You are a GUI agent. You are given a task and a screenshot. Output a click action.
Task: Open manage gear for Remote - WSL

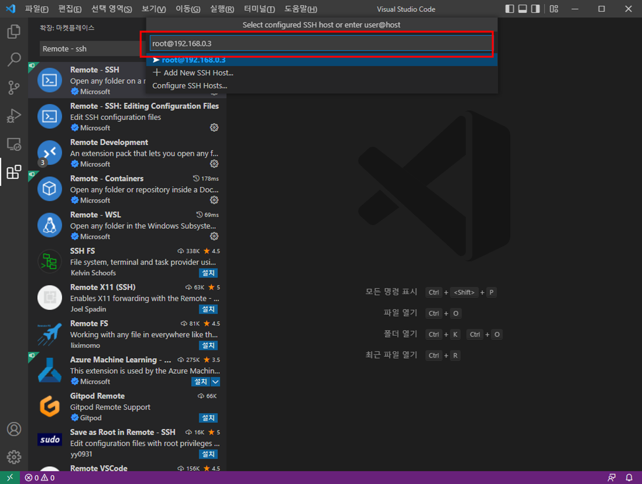(x=214, y=236)
